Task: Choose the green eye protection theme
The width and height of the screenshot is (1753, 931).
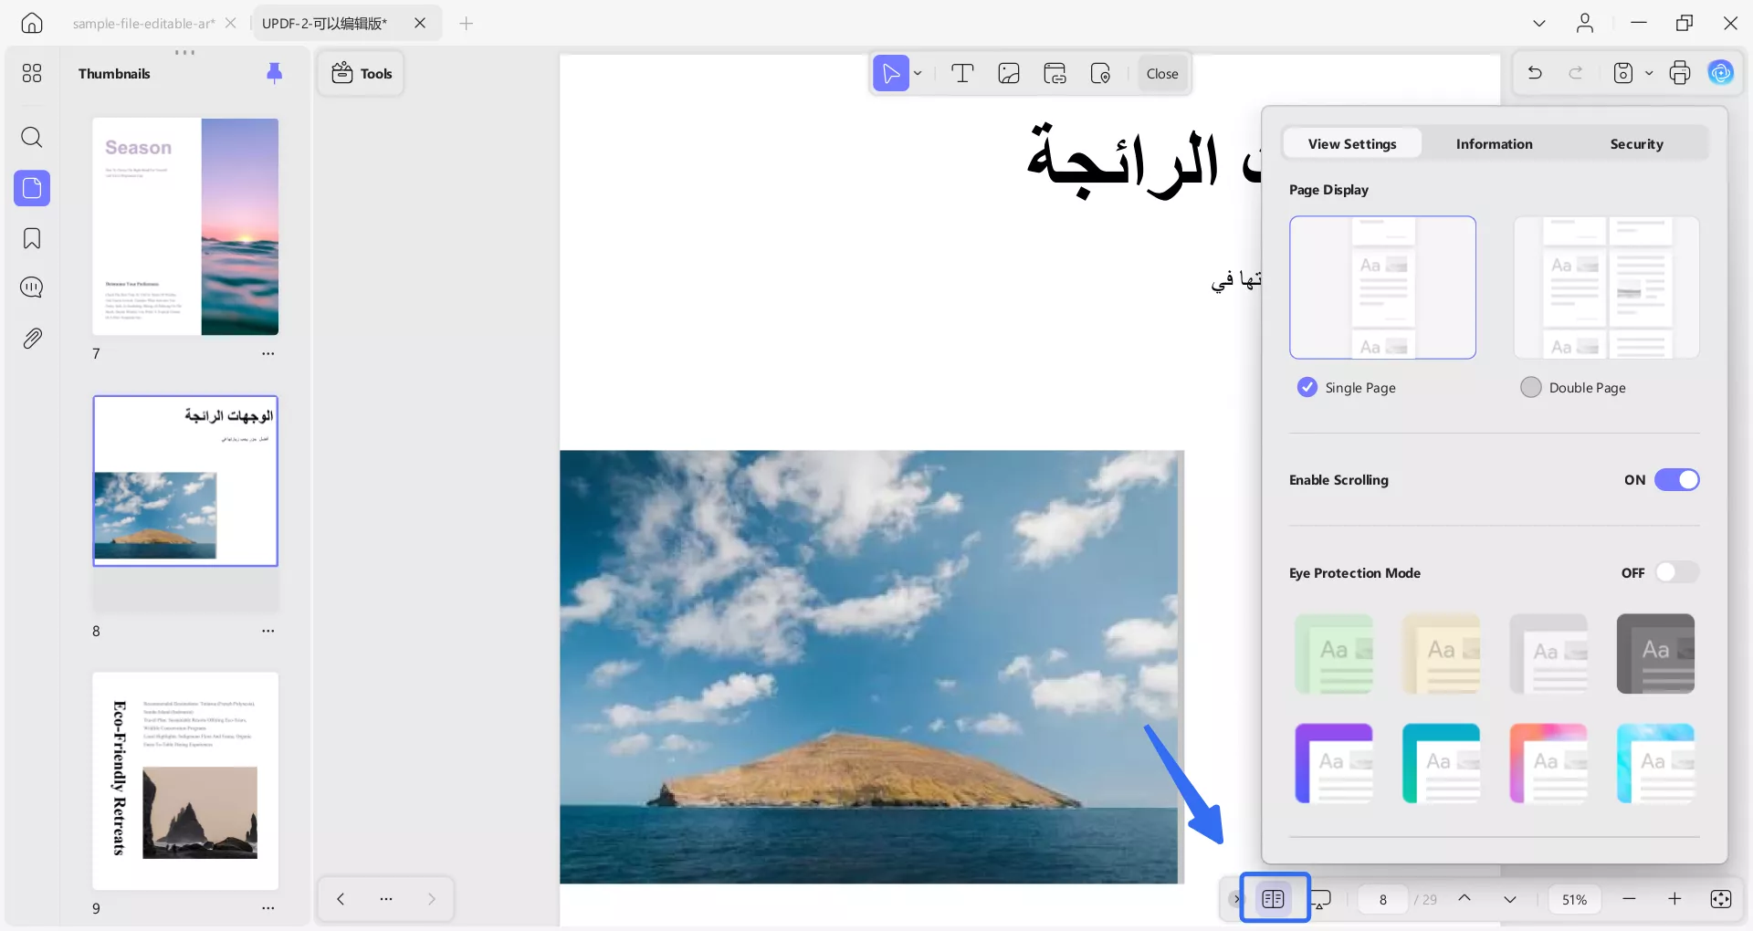Action: tap(1334, 654)
